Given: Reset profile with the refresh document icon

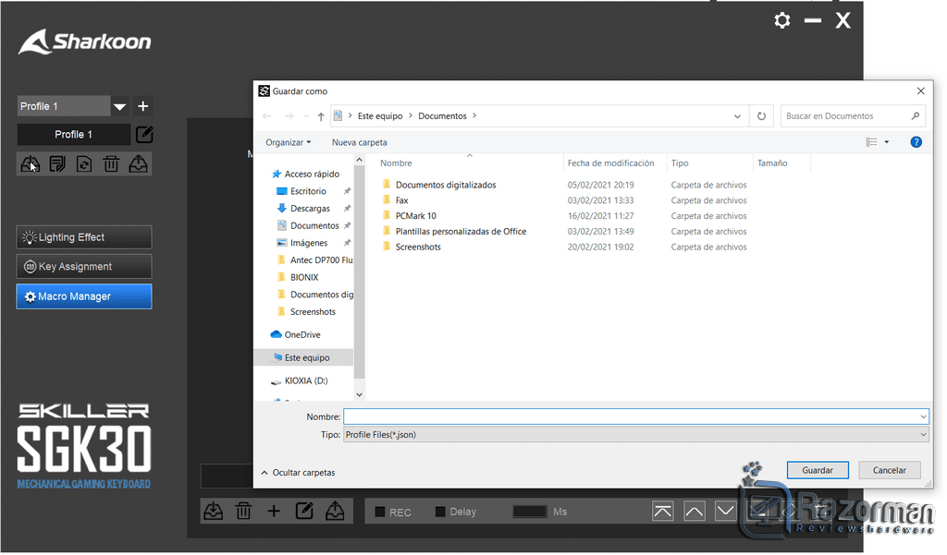Looking at the screenshot, I should [84, 164].
